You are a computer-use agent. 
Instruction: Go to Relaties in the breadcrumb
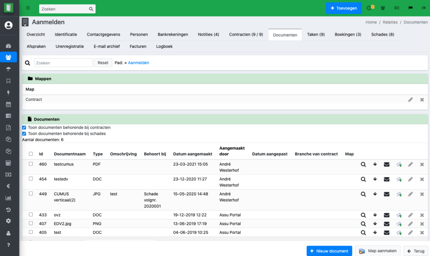[x=390, y=22]
